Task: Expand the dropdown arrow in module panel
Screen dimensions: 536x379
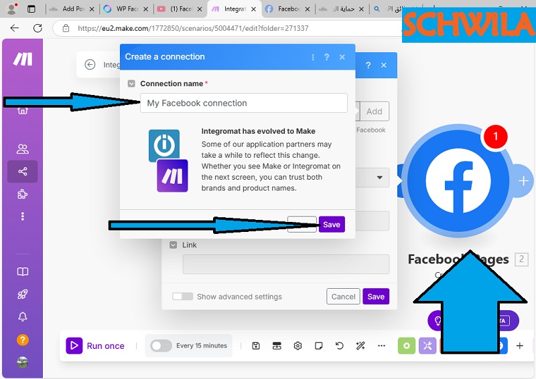Action: pos(379,177)
